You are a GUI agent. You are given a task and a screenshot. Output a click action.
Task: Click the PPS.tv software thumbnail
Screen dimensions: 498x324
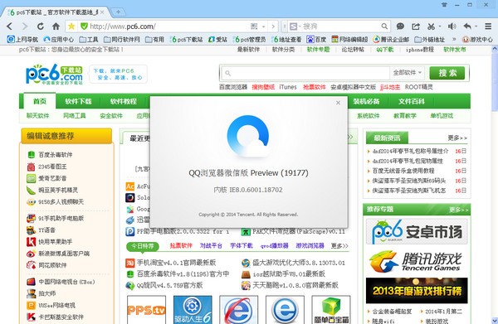click(146, 309)
